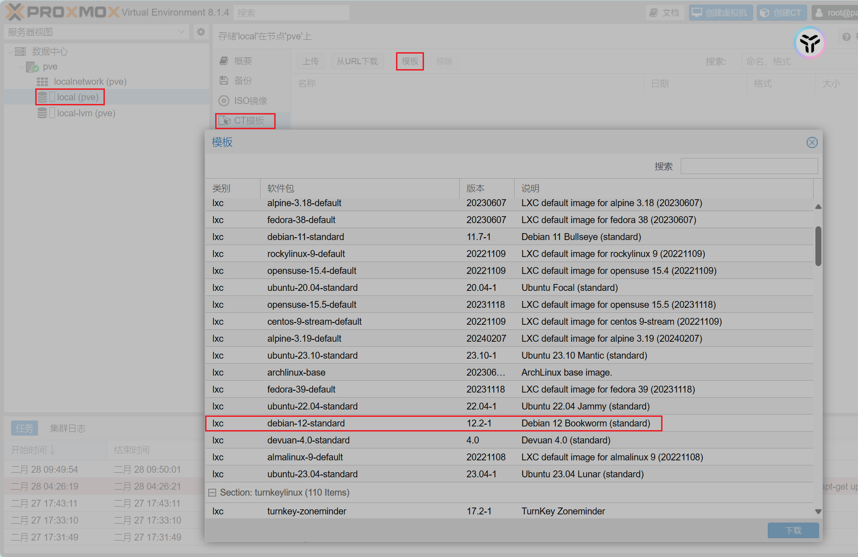Select the fedora-38-default template row
The height and width of the screenshot is (557, 858).
509,220
